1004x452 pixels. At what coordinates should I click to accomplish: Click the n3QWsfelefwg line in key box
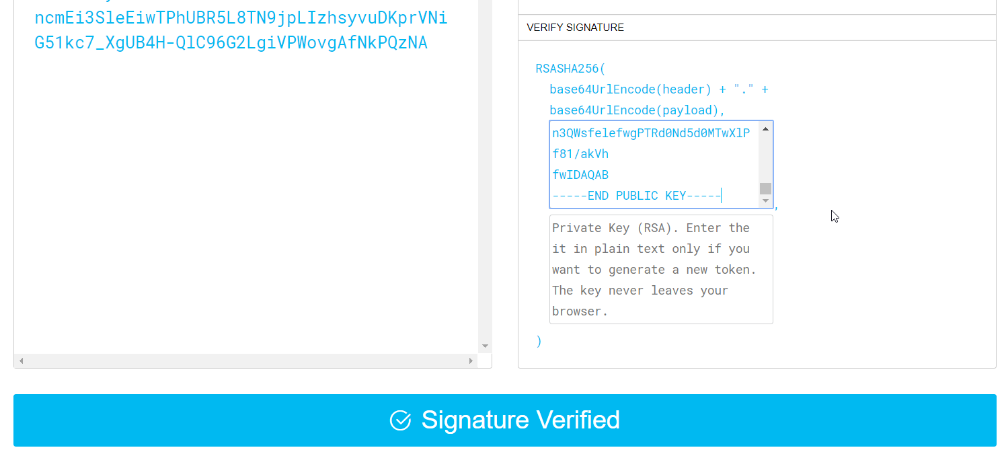(x=650, y=133)
